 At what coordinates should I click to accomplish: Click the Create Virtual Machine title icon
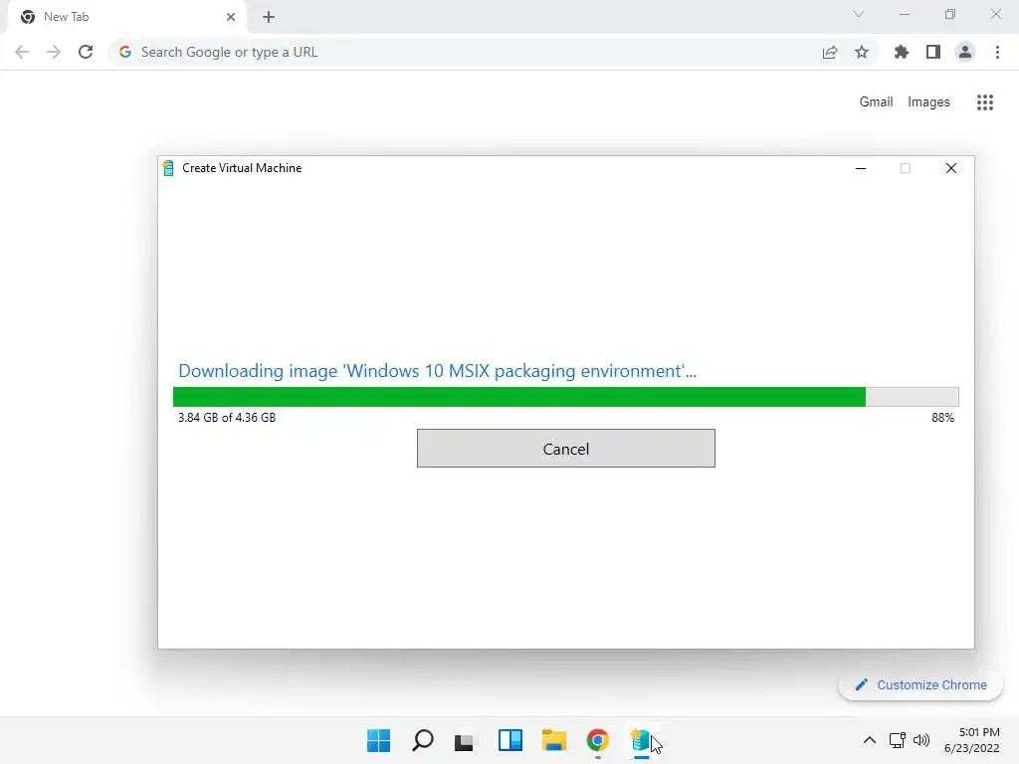(x=168, y=168)
